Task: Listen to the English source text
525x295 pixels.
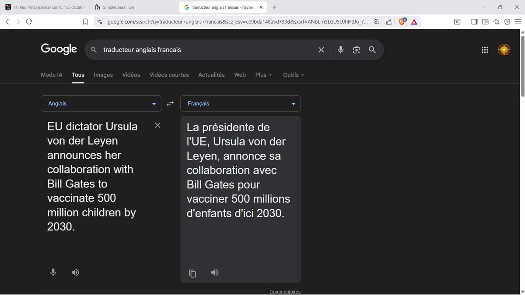Action: click(75, 272)
